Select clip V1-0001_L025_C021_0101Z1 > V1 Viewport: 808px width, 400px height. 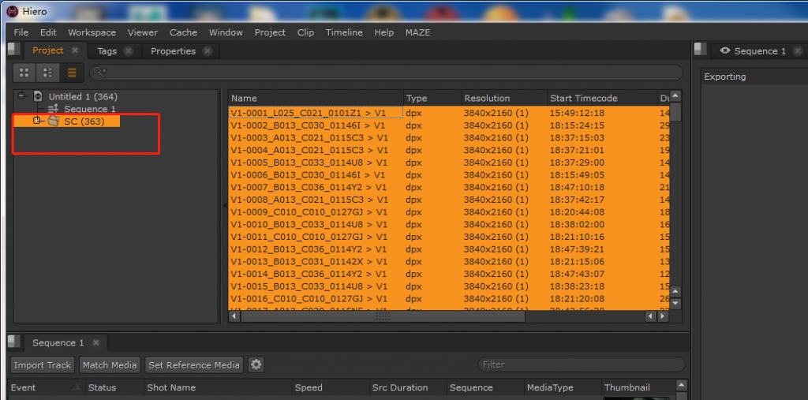(x=309, y=113)
